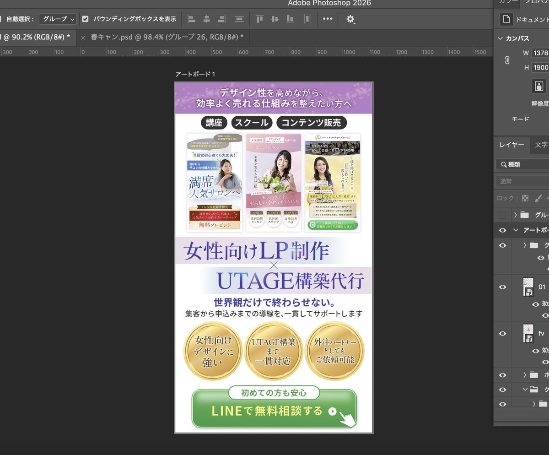Collapse the アートボード layer tree
Viewport: 549px width, 455px height.
(516, 230)
